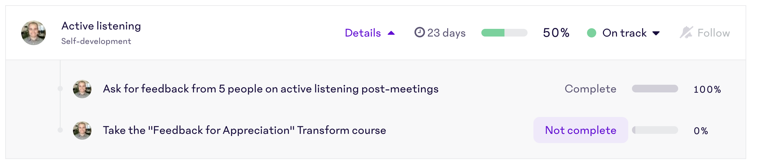The image size is (757, 167).
Task: Click the 0% progress bar
Action: point(655,130)
